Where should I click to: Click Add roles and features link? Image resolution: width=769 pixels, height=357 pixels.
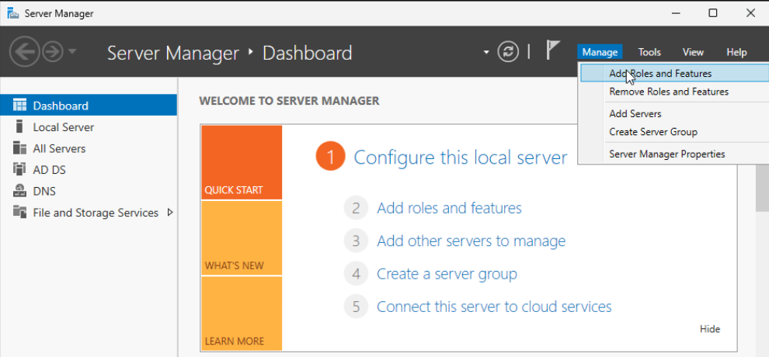(x=449, y=208)
